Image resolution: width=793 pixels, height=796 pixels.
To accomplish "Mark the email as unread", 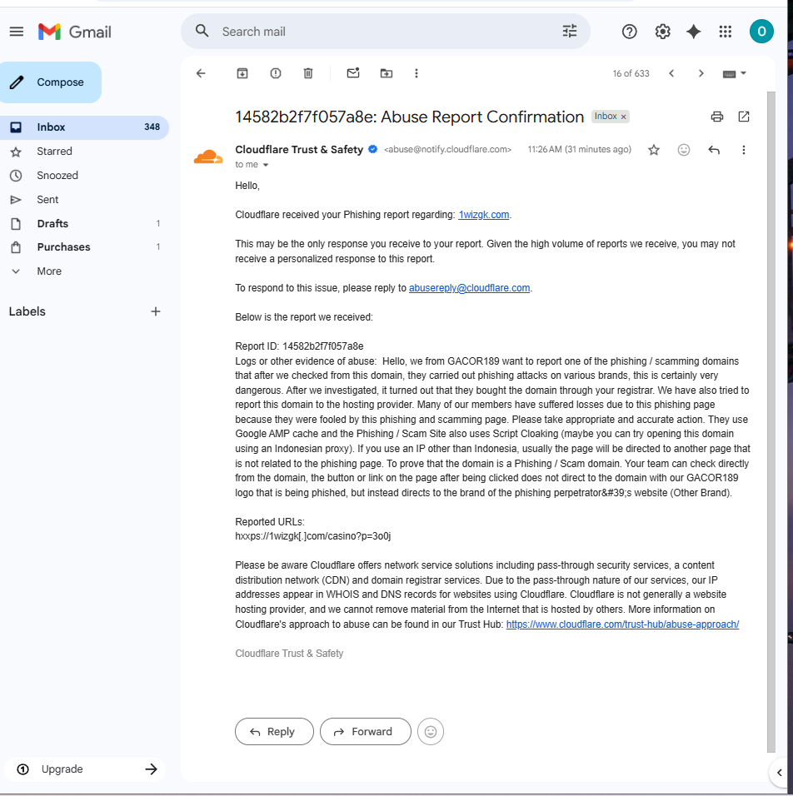I will [x=353, y=73].
